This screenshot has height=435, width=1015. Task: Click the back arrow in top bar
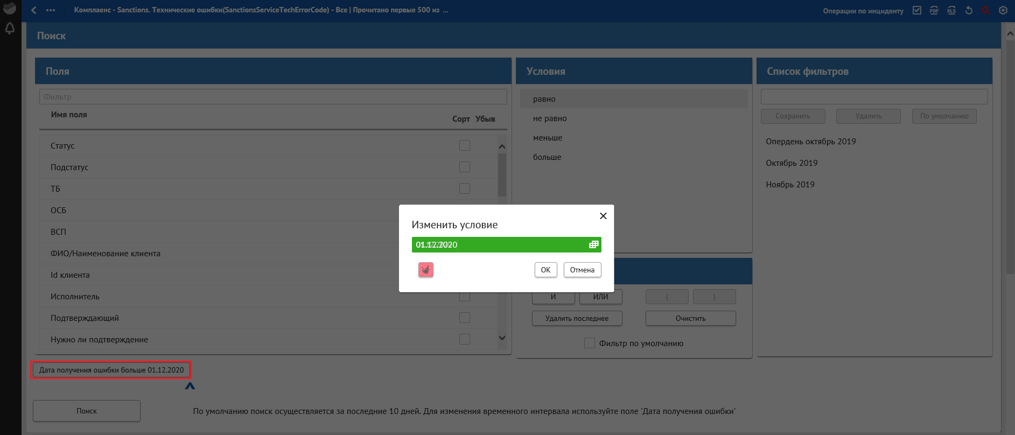click(x=34, y=10)
